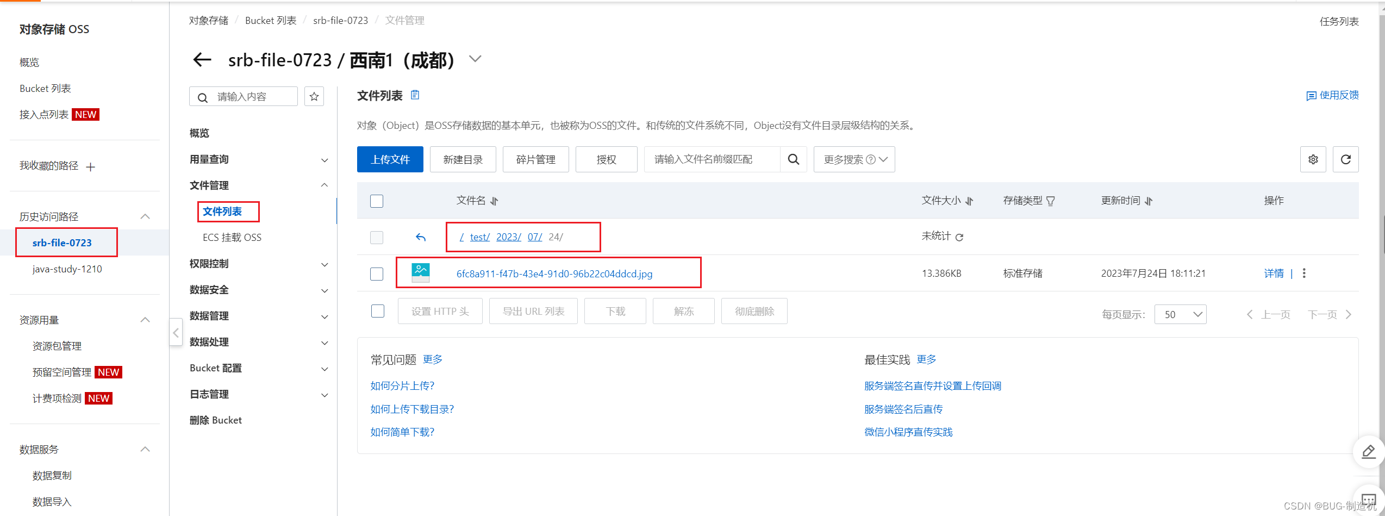Image resolution: width=1385 pixels, height=516 pixels.
Task: Focus the 请输入文件名前缀匹配 search field
Action: pyautogui.click(x=712, y=159)
